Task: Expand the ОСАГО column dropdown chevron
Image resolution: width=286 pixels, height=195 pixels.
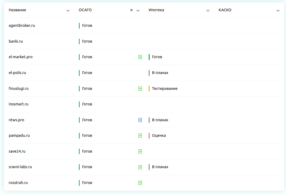Action: pyautogui.click(x=138, y=10)
